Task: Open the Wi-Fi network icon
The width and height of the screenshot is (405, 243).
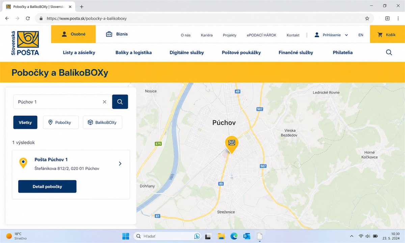Action: [361, 236]
